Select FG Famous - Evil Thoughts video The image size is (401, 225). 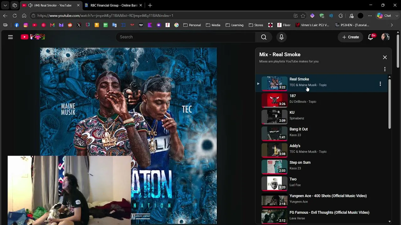tap(322, 217)
